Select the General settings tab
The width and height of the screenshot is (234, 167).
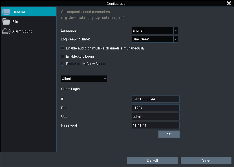(x=19, y=12)
